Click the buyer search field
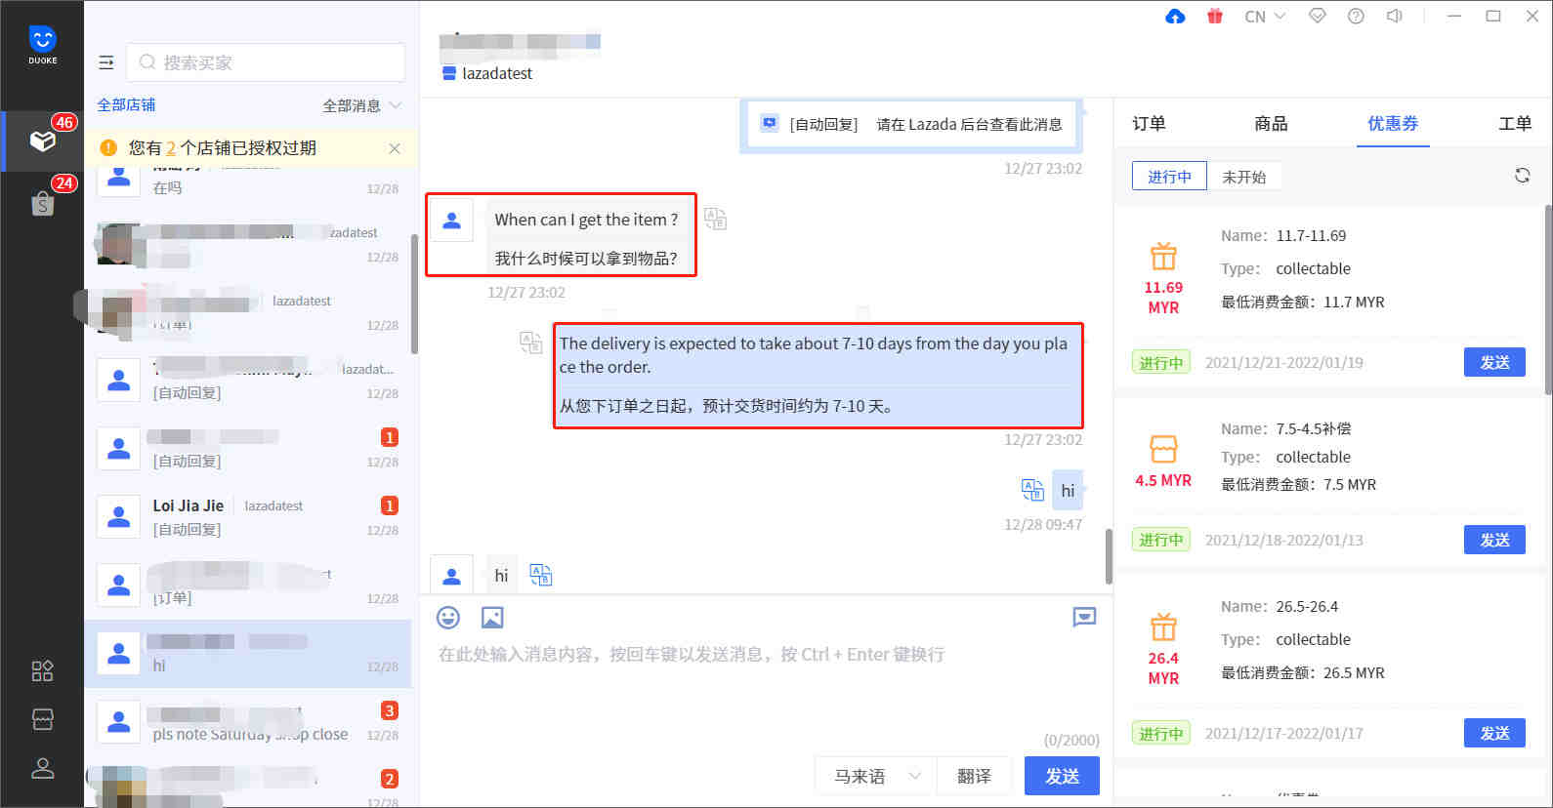The image size is (1553, 808). [x=266, y=62]
